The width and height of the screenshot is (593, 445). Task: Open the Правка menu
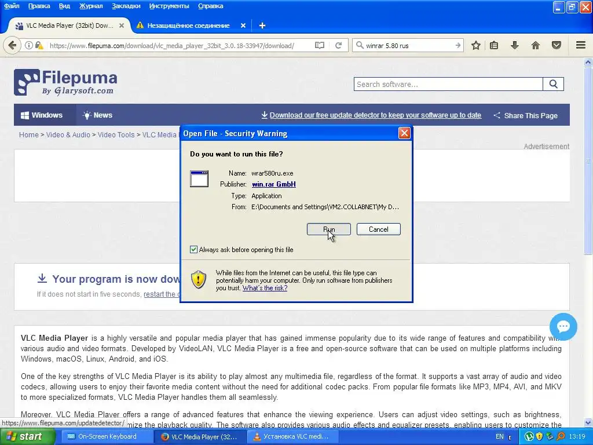(39, 6)
